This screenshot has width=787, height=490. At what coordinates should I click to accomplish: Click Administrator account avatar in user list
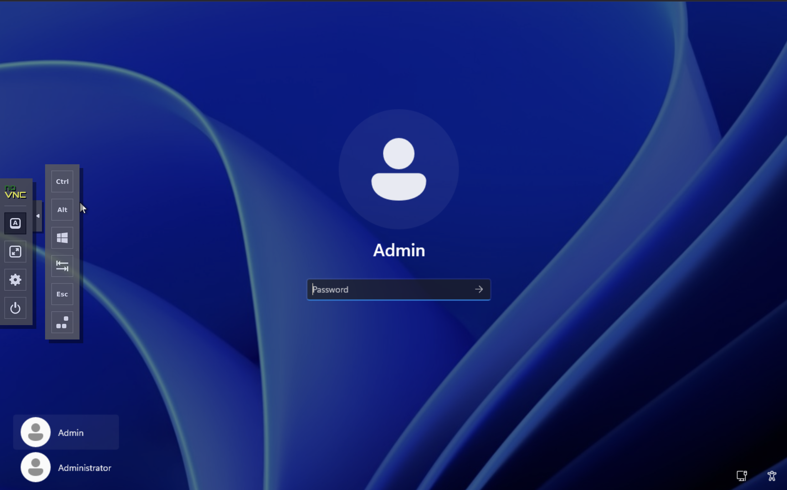point(36,467)
